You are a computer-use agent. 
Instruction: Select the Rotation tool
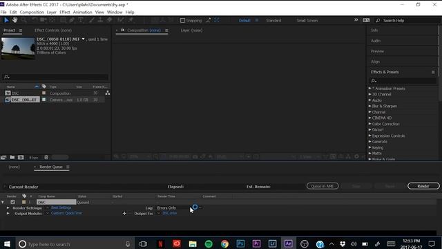tap(34, 20)
